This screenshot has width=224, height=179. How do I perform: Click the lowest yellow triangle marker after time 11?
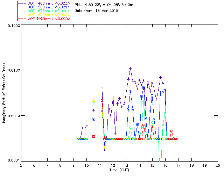104,149
